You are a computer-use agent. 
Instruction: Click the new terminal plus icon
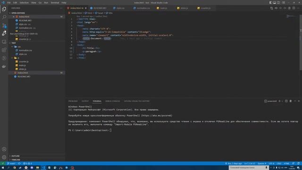point(279,101)
